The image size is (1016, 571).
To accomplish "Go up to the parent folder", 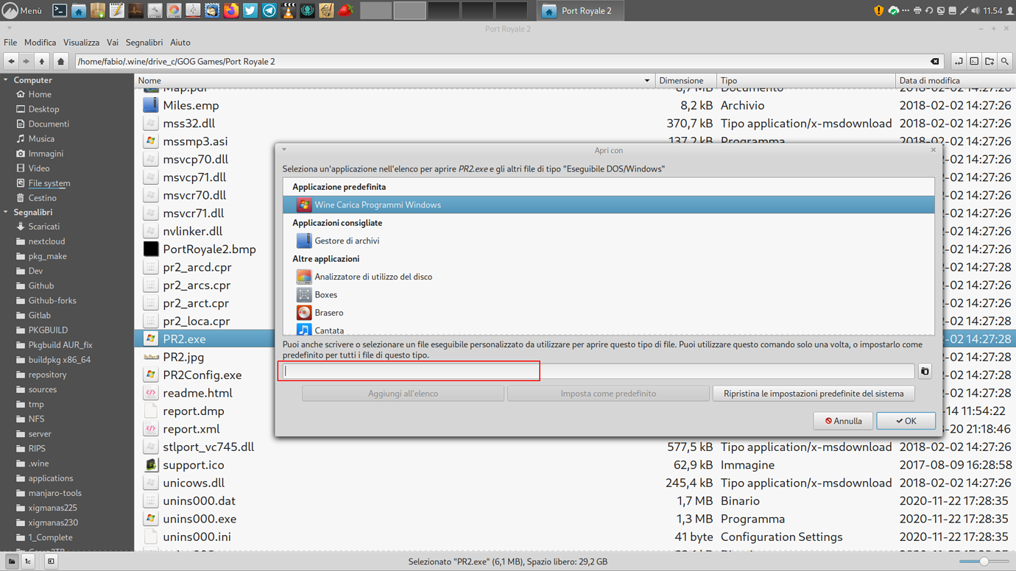I will 42,62.
